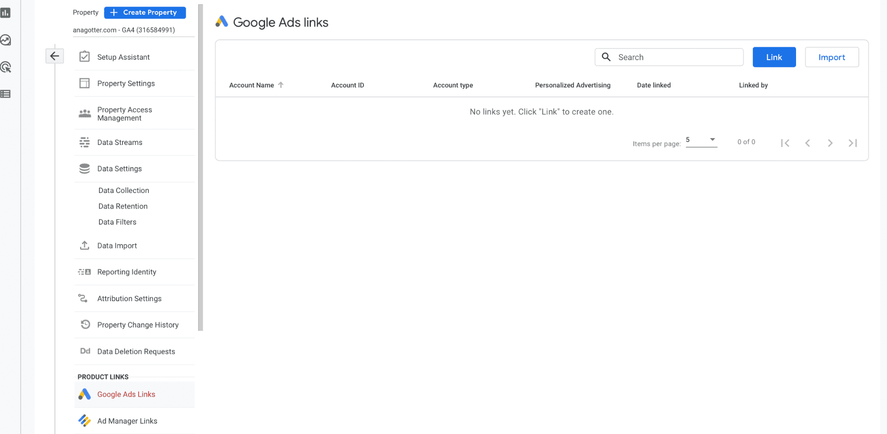
Task: Open Reports icon in left rail
Action: 5,13
